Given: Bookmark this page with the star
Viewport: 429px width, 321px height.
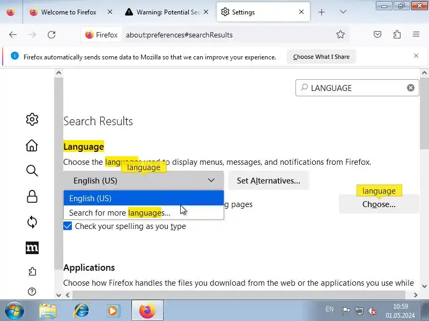Looking at the screenshot, I should pyautogui.click(x=341, y=34).
